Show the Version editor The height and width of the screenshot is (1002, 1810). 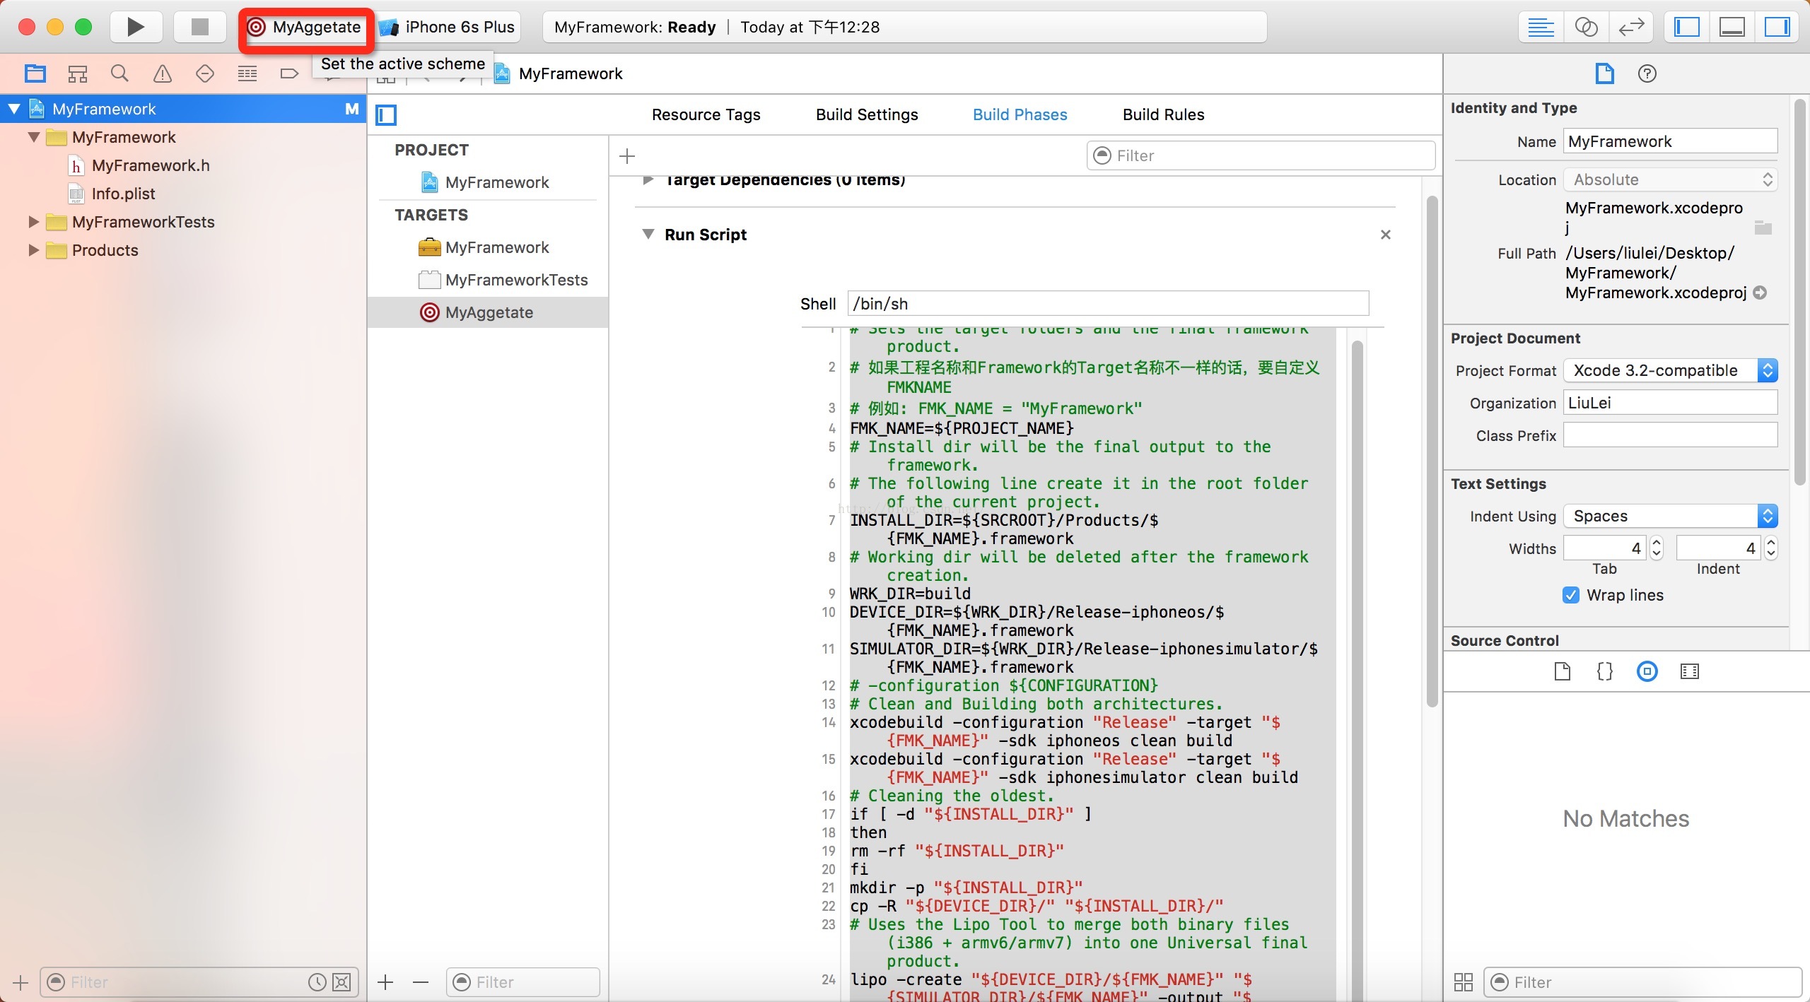pos(1631,27)
